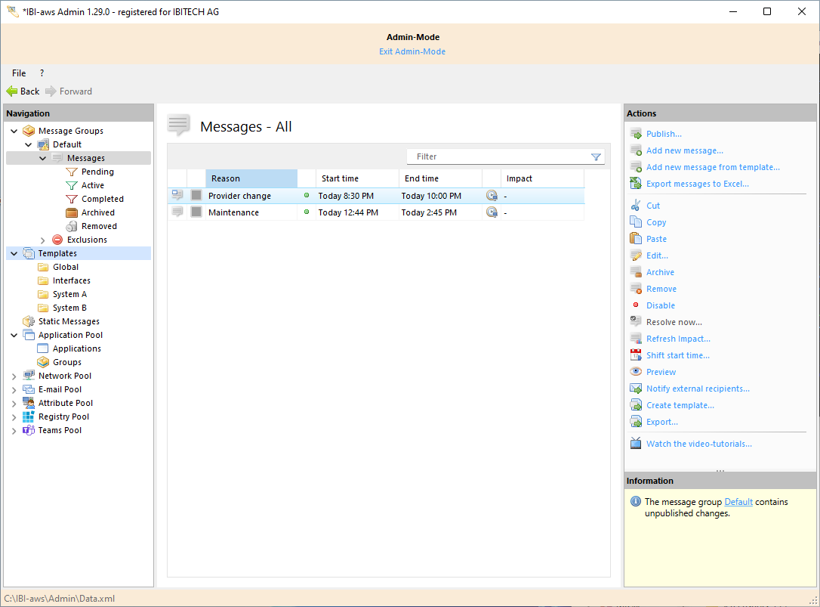Click the filter funnel icon in Filter box
Image resolution: width=820 pixels, height=607 pixels.
596,157
